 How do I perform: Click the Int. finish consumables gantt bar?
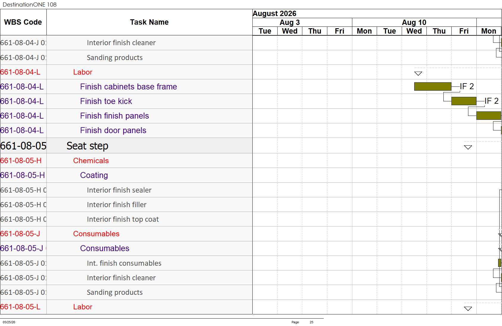[500, 263]
